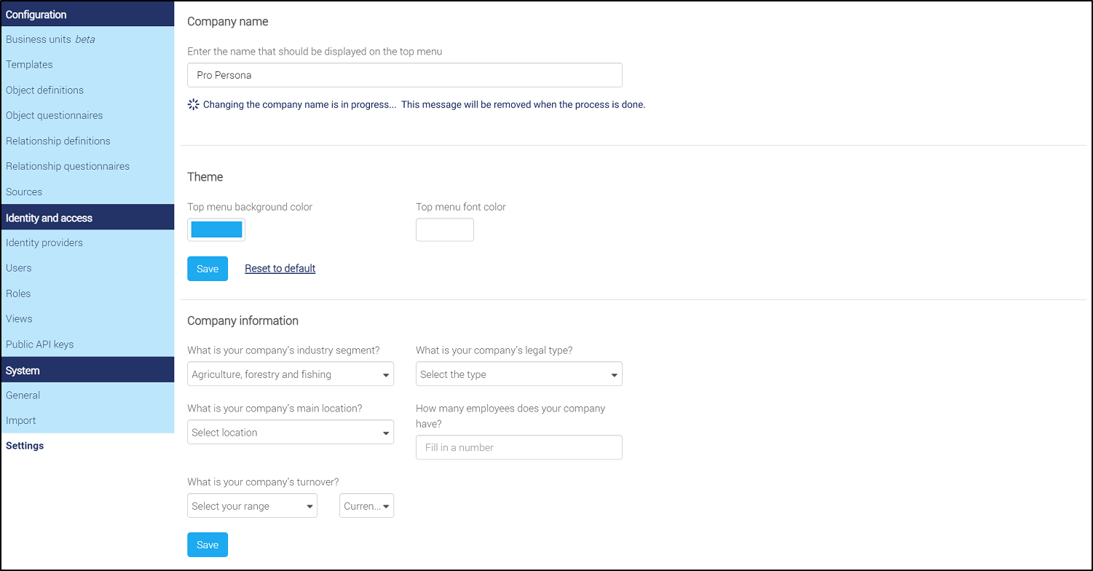Click the 'Theme' heading
The height and width of the screenshot is (571, 1093).
tap(205, 177)
